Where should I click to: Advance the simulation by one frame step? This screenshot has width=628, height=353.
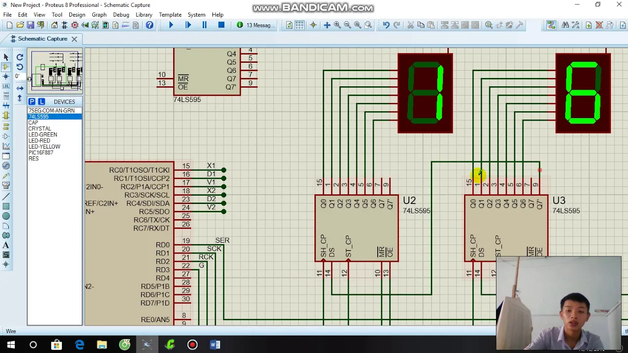coord(188,25)
